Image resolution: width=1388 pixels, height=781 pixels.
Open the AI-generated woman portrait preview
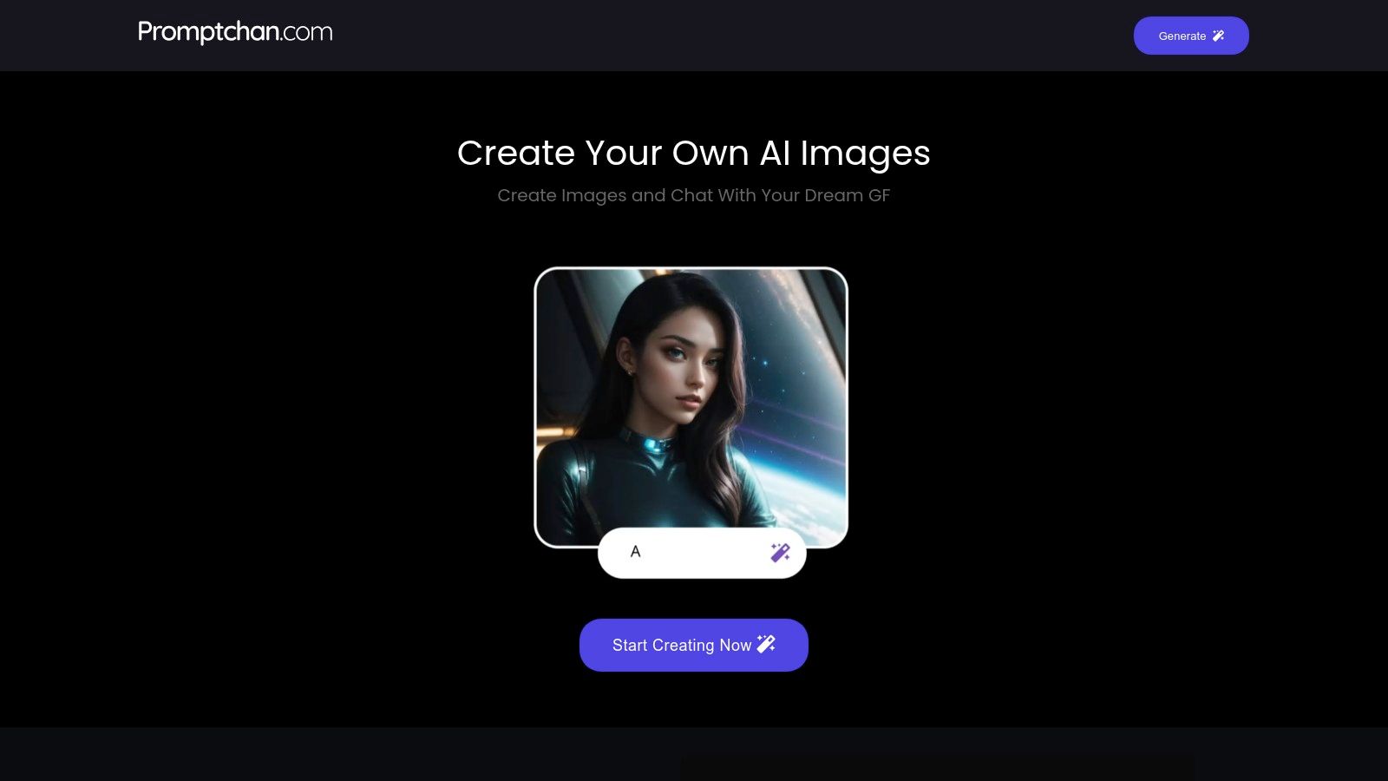pyautogui.click(x=691, y=407)
